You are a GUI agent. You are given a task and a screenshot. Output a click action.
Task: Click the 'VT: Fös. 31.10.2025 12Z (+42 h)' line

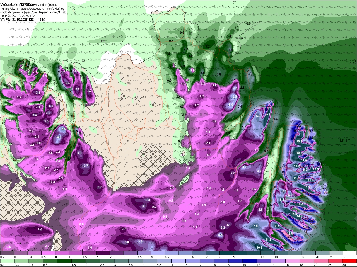point(23,20)
